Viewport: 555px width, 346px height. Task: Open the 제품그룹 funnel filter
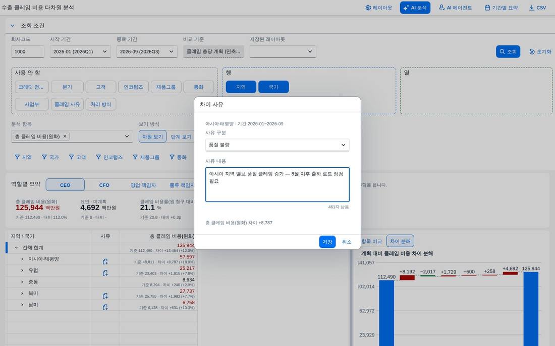146,157
